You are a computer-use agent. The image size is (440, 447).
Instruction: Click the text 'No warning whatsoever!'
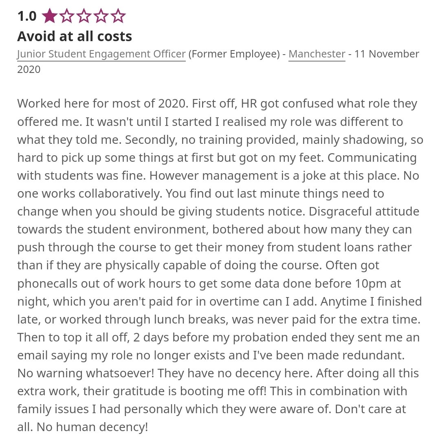(x=86, y=373)
